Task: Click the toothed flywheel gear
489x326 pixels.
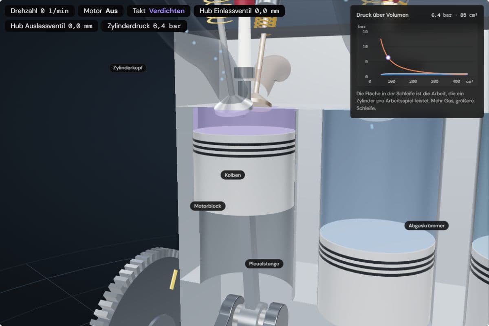Action: coord(137,289)
